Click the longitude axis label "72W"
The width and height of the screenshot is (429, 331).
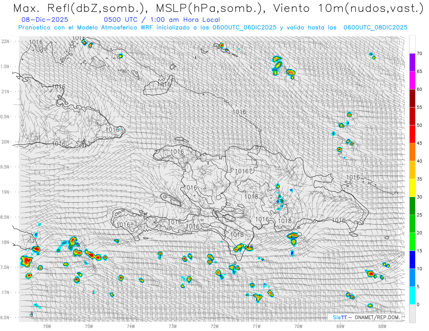214,326
